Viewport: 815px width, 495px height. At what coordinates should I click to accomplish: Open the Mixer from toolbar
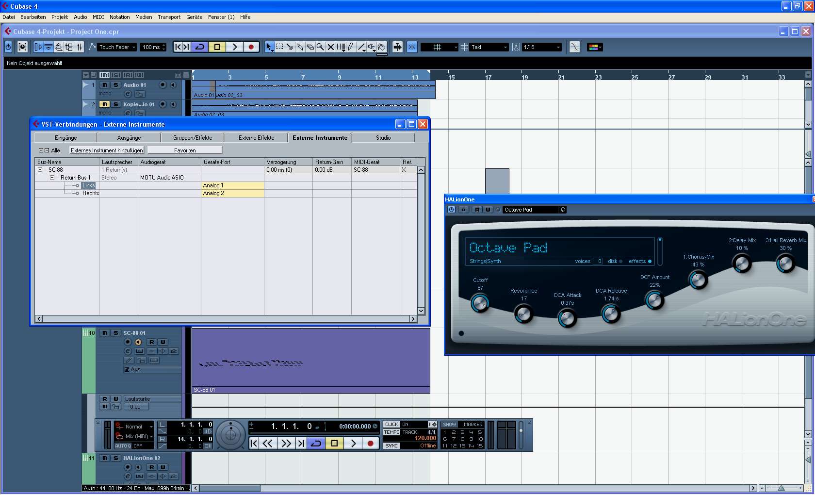click(79, 47)
